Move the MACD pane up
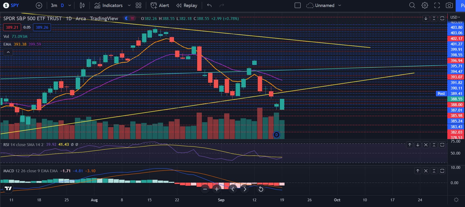 (x=418, y=171)
